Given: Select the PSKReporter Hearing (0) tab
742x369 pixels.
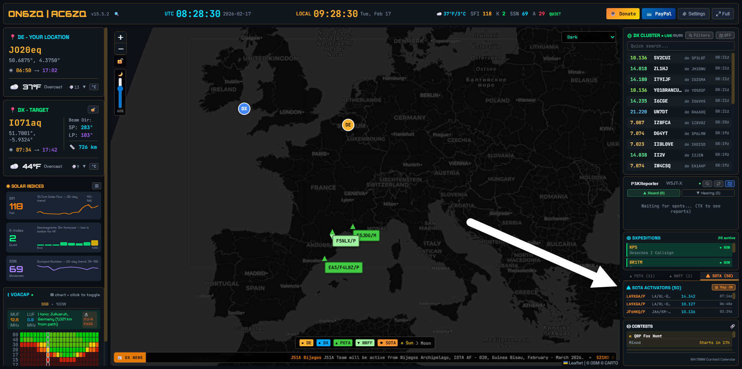Looking at the screenshot, I should coord(708,193).
